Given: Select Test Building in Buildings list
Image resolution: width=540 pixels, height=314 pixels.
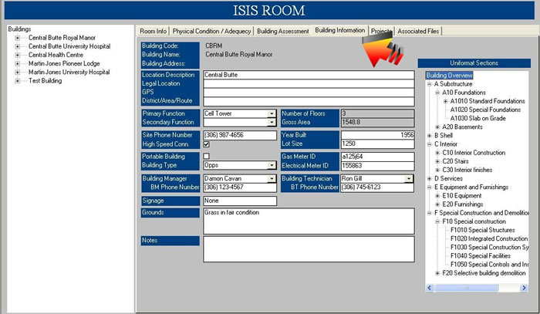Looking at the screenshot, I should [x=45, y=81].
